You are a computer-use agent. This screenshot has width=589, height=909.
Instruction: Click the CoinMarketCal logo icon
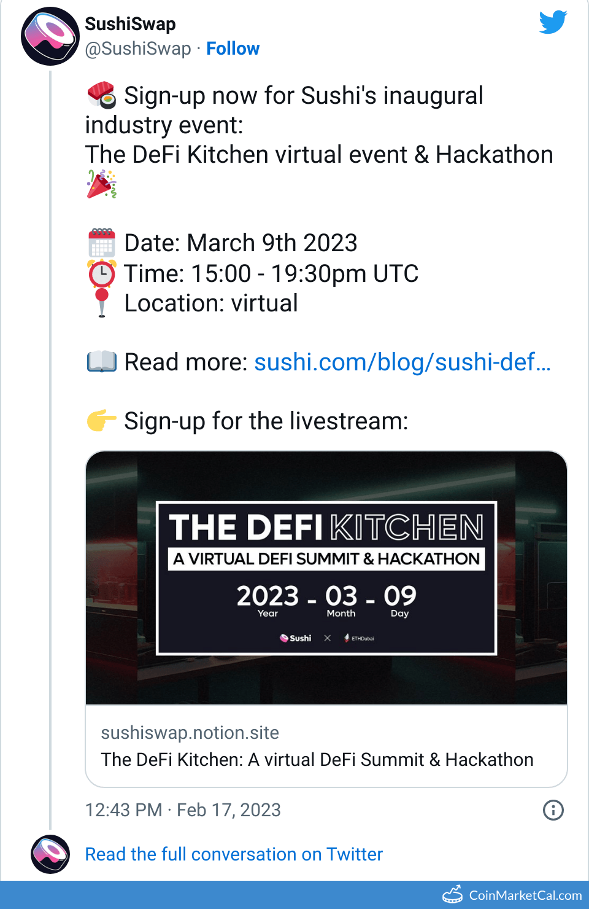coord(453,895)
